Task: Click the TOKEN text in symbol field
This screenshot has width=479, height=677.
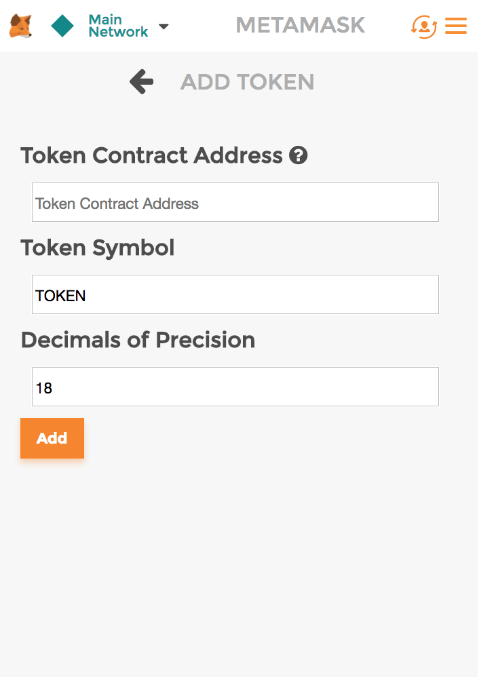Action: (60, 296)
